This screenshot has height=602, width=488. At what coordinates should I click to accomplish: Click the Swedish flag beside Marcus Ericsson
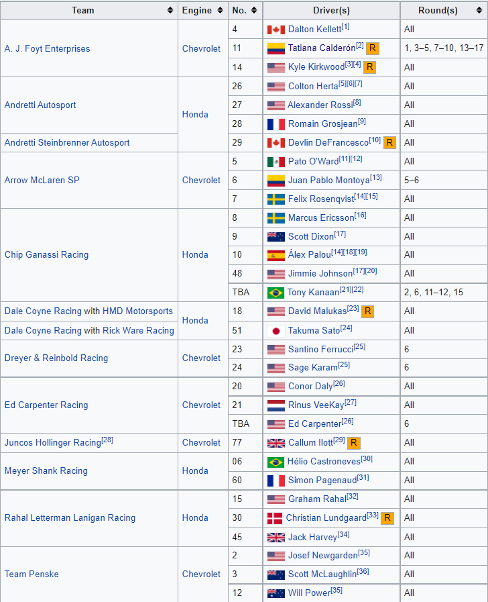[276, 218]
